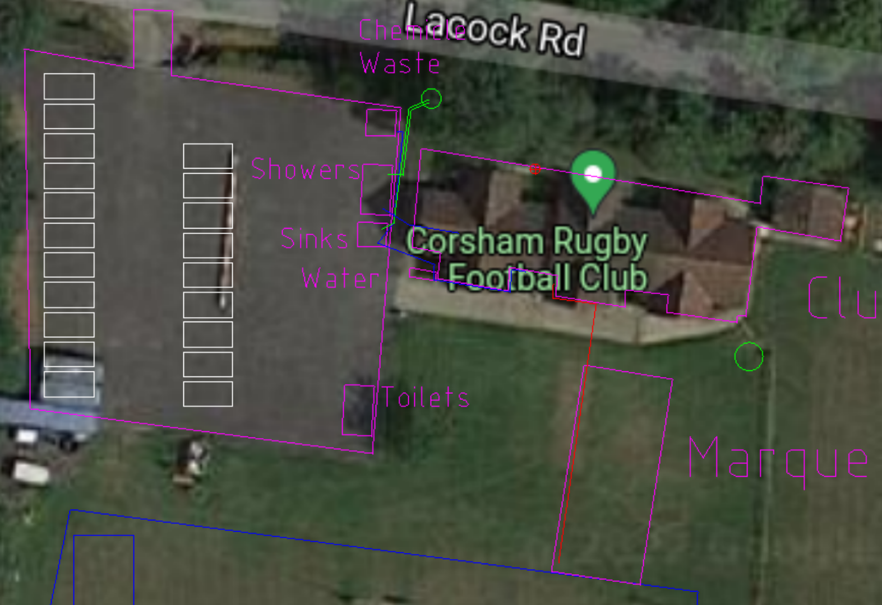Click the Corsham Rugby Football Club map label

coord(528,259)
